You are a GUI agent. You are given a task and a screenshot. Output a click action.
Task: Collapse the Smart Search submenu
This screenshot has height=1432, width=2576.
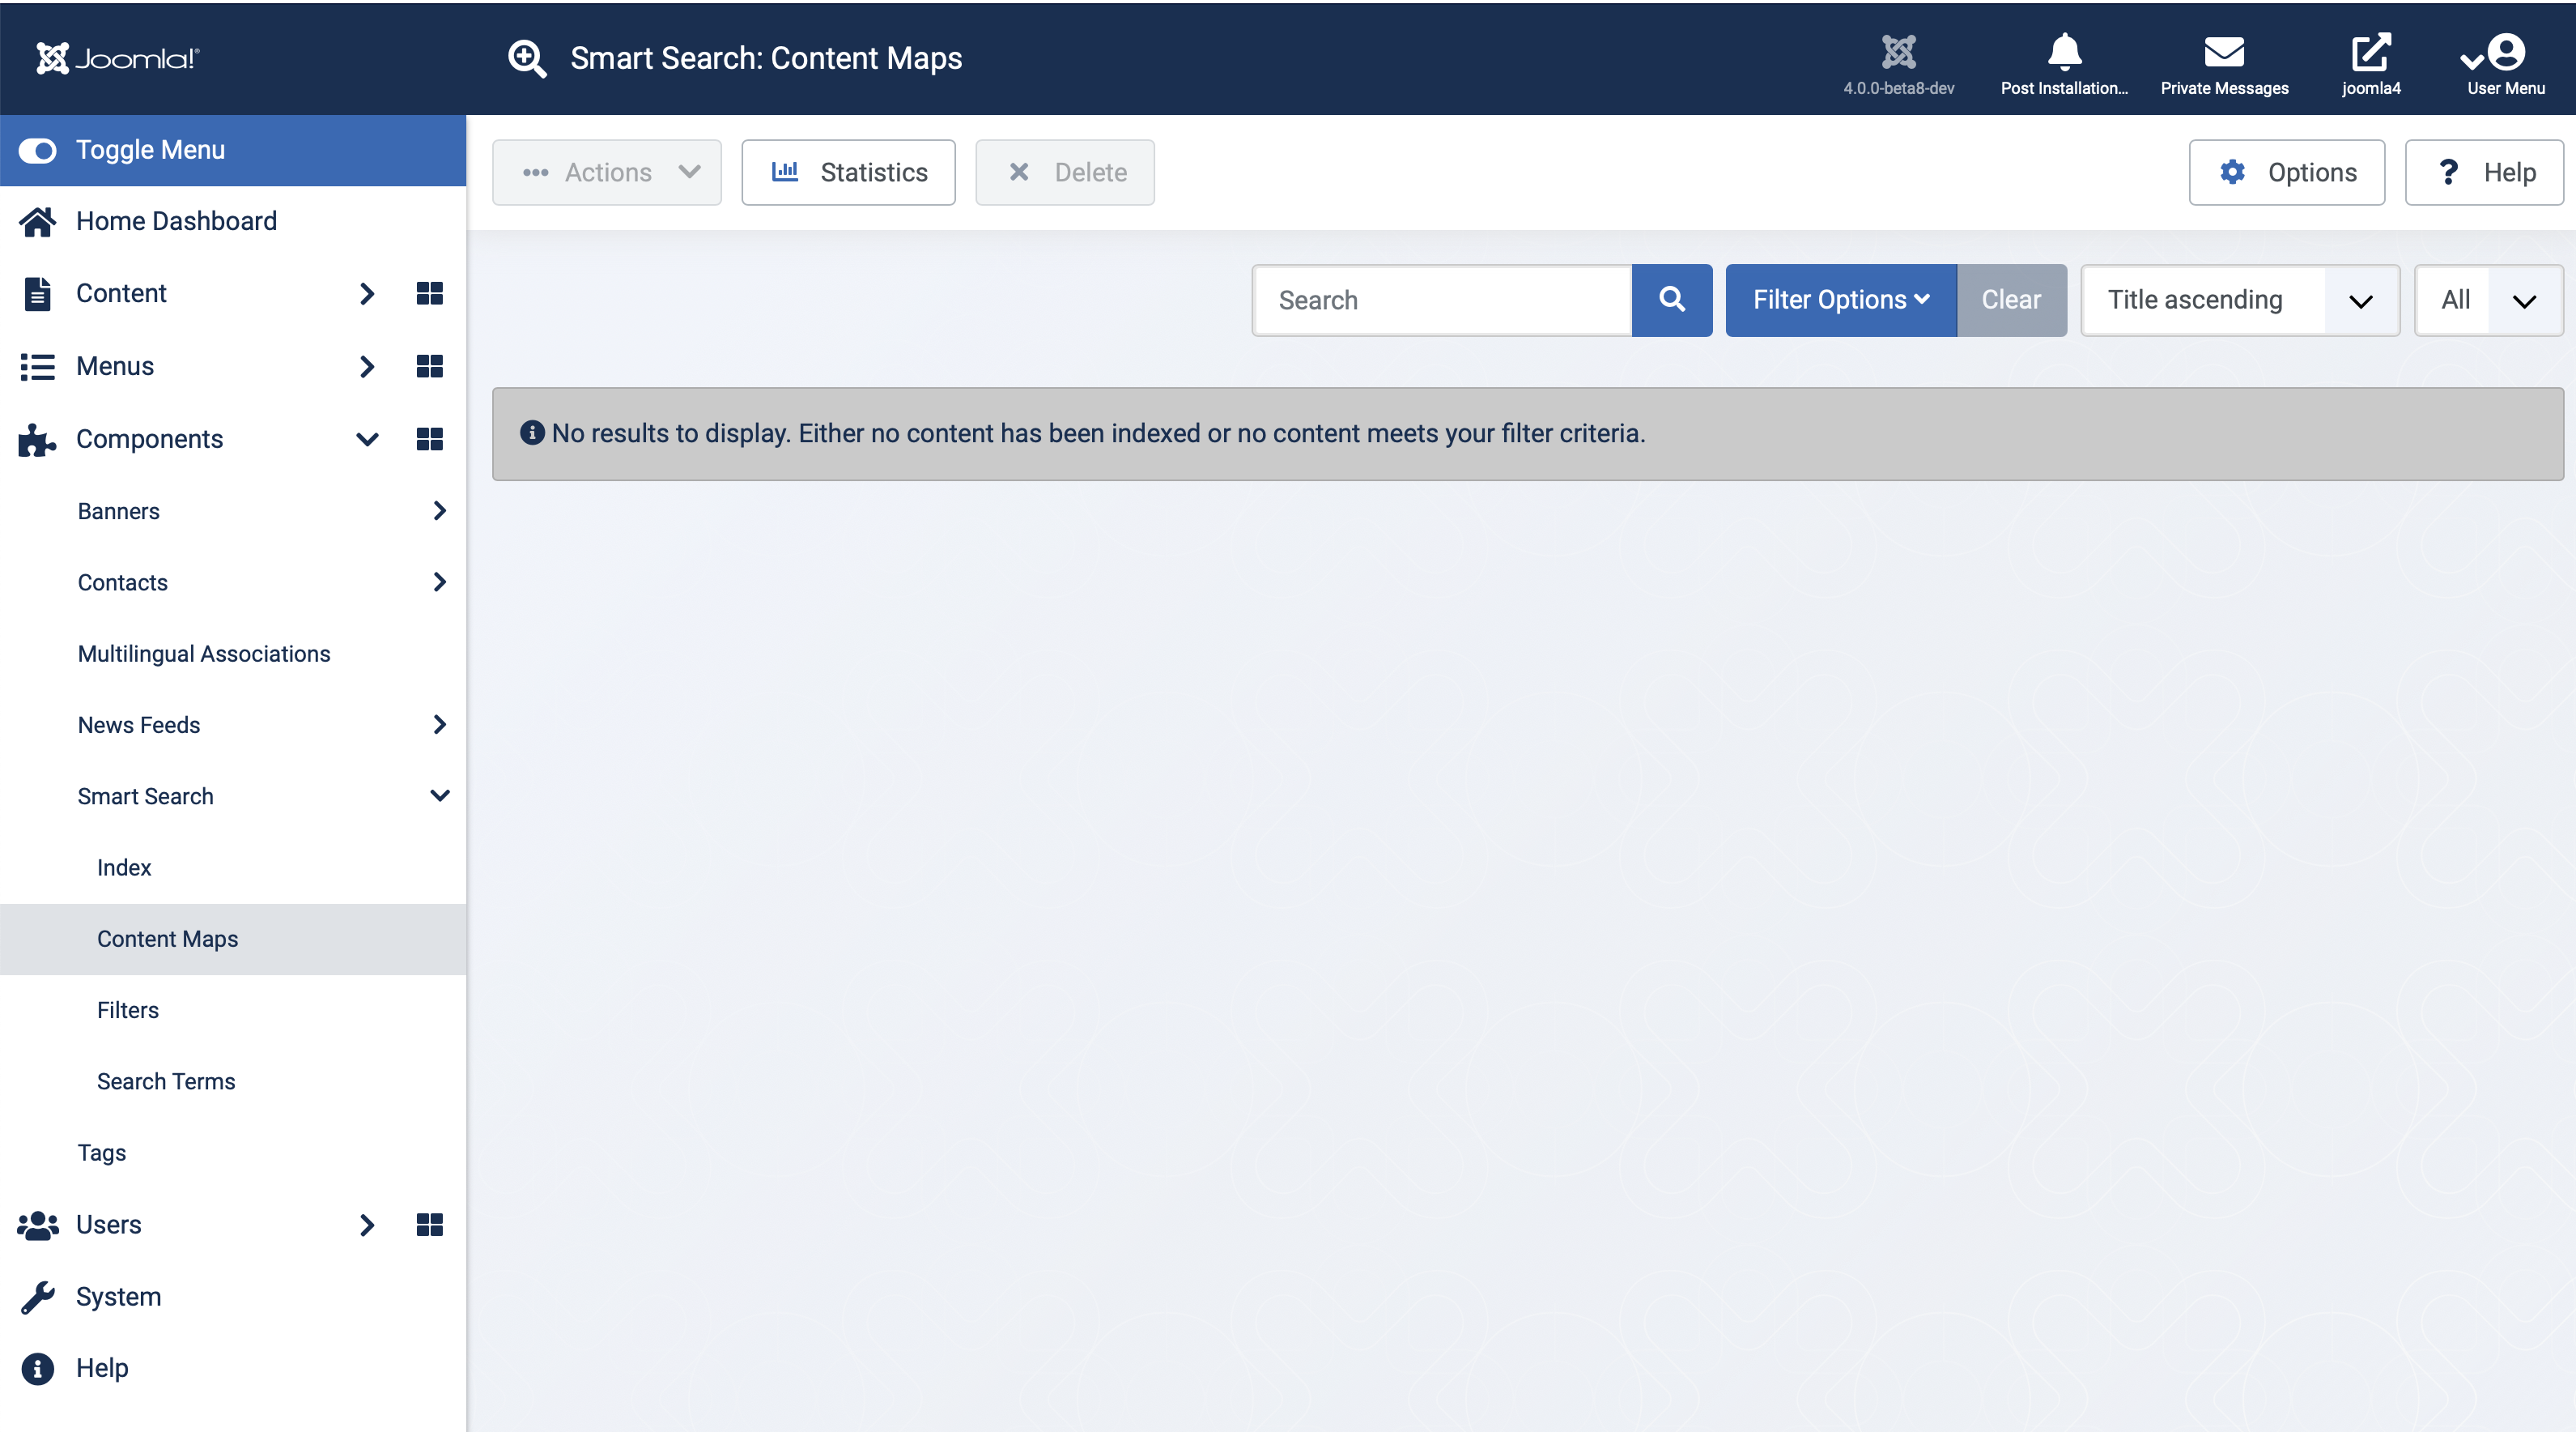click(x=439, y=795)
